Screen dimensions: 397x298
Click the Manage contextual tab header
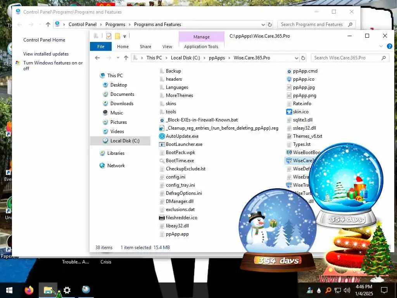(202, 37)
